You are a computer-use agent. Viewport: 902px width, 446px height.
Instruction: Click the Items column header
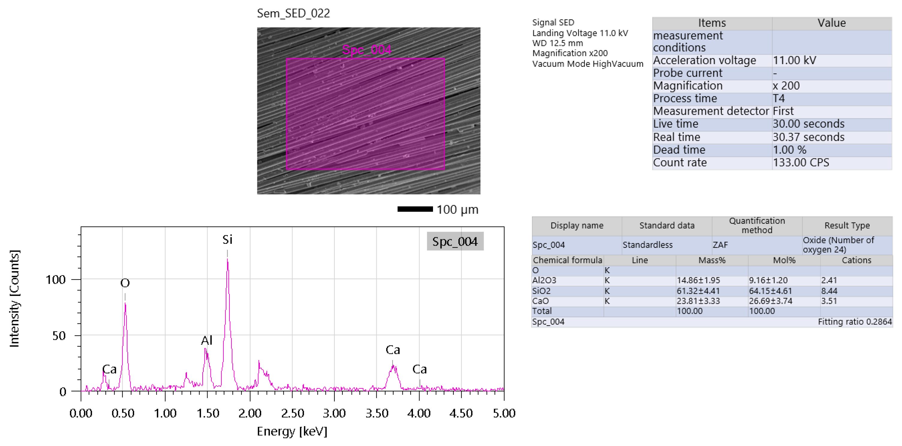tap(712, 23)
